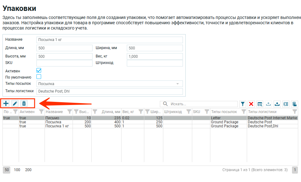Go to page 1 in pagination

tap(295, 170)
